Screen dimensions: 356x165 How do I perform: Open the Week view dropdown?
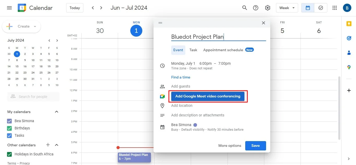point(287,8)
